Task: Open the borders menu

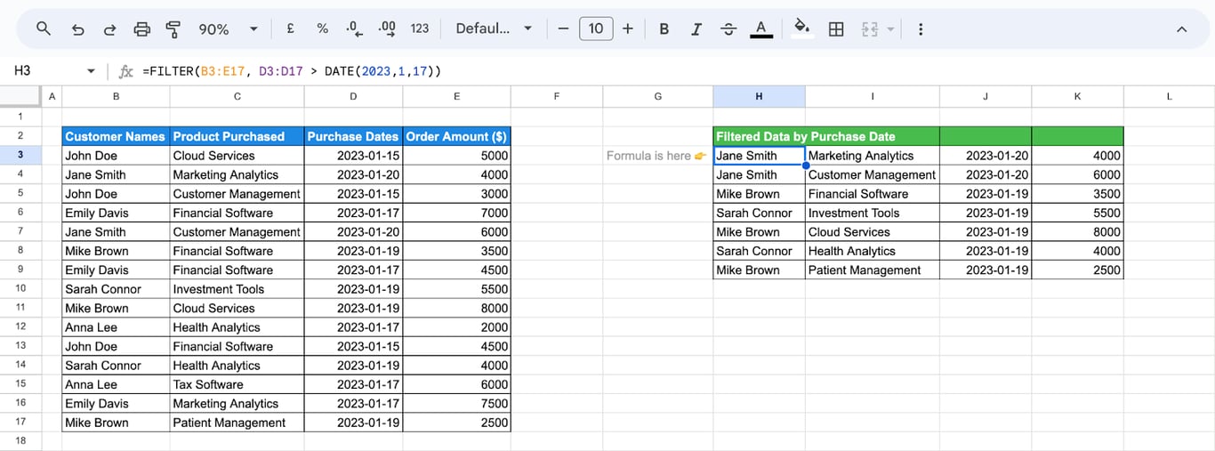Action: [836, 28]
